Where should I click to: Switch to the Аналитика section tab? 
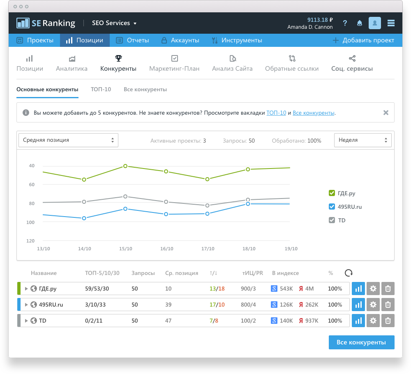point(72,63)
